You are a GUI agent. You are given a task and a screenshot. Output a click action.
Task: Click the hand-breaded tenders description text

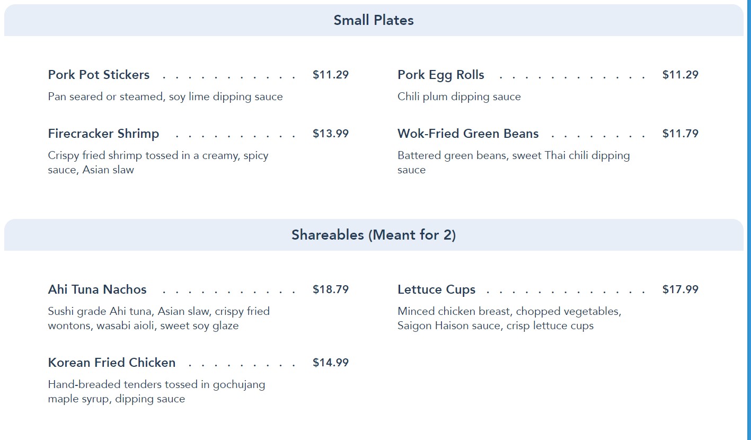point(156,391)
